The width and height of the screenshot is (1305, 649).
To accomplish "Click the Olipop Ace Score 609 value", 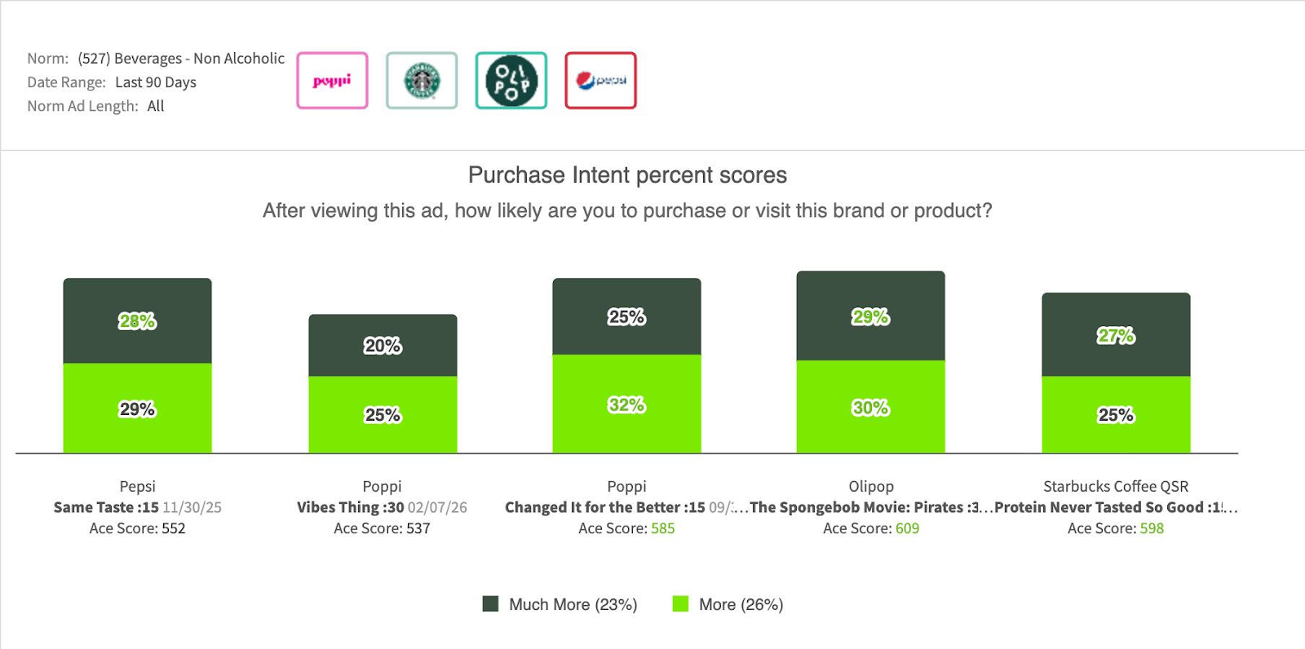I will pos(907,528).
